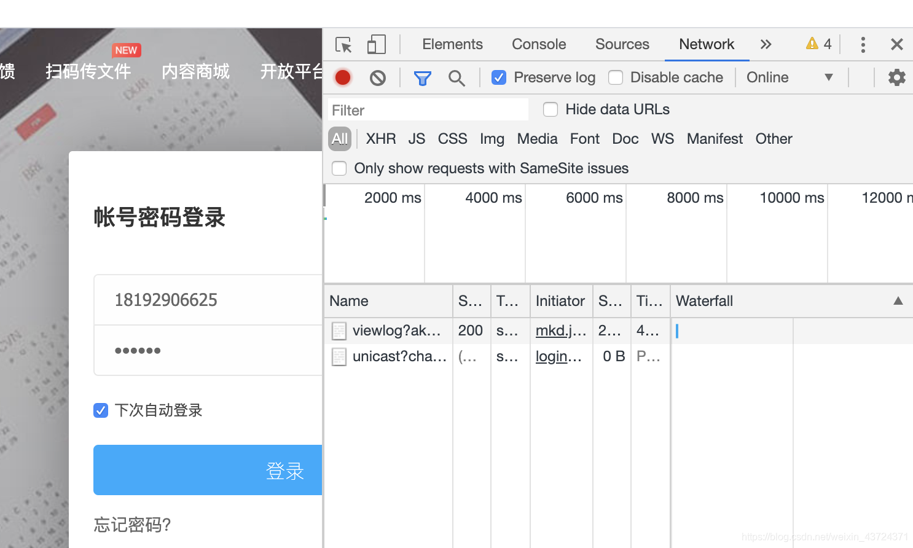Click the 200 status cell
This screenshot has width=913, height=548.
pyautogui.click(x=471, y=331)
